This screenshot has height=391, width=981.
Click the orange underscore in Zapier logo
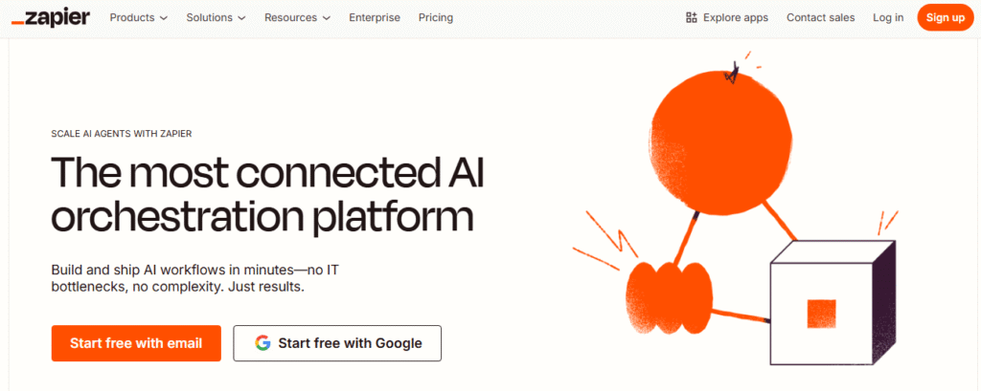click(x=18, y=24)
